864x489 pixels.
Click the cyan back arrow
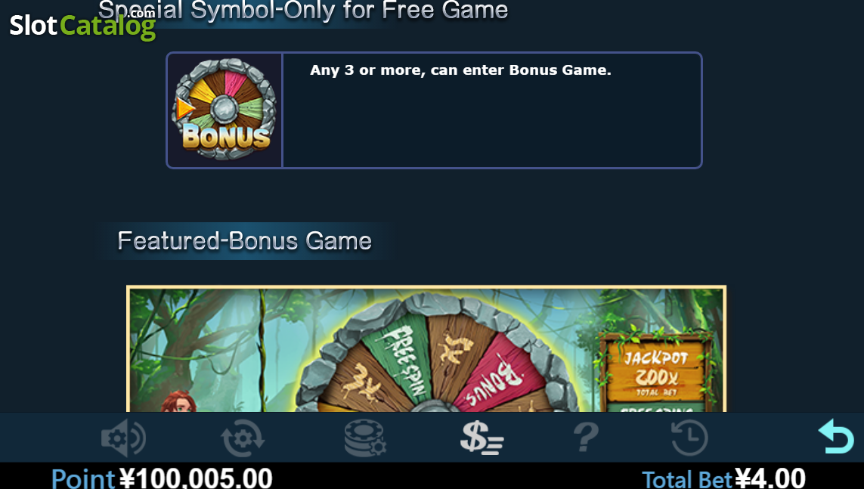click(836, 436)
